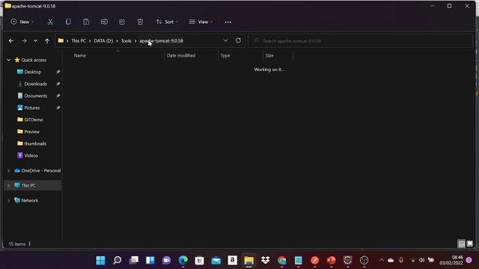Open recent locations chevron
Screen dimensions: 479x269
[x=35, y=40]
